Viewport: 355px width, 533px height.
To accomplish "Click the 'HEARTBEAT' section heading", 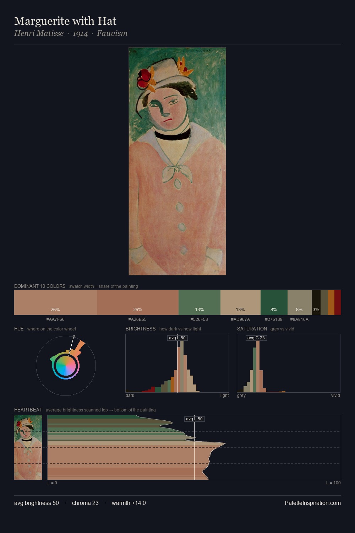I will (28, 410).
